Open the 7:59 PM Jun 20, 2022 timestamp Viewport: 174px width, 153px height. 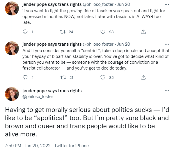[x=28, y=145]
